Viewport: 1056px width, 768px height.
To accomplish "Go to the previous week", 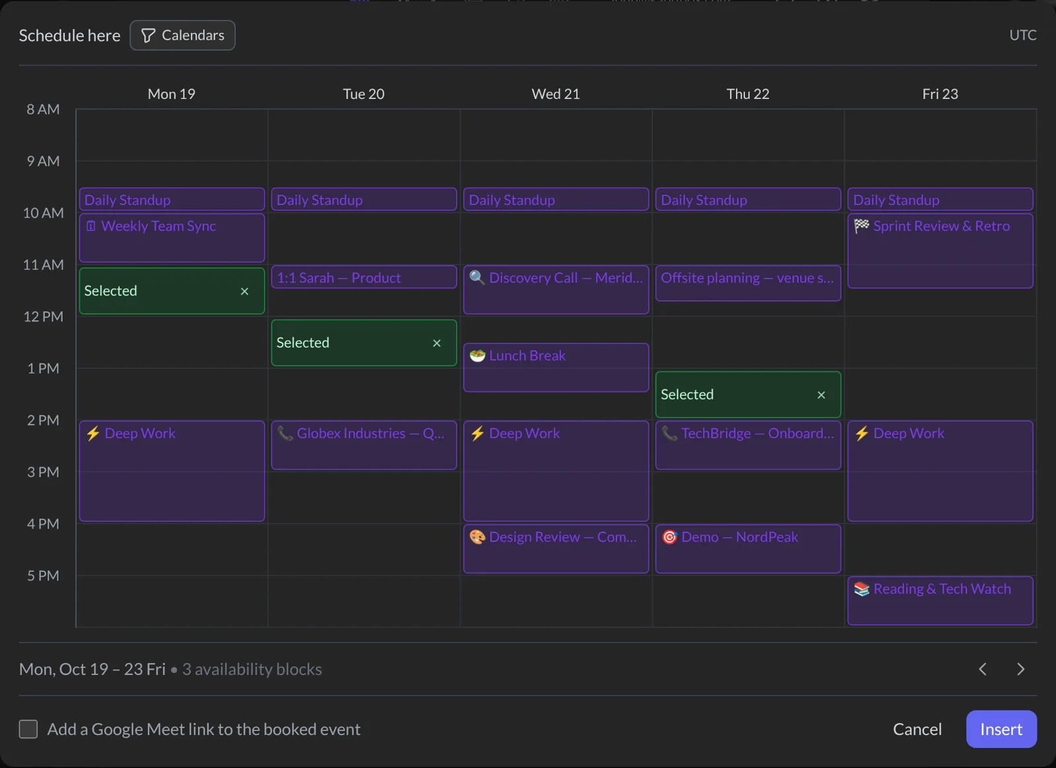I will tap(983, 669).
